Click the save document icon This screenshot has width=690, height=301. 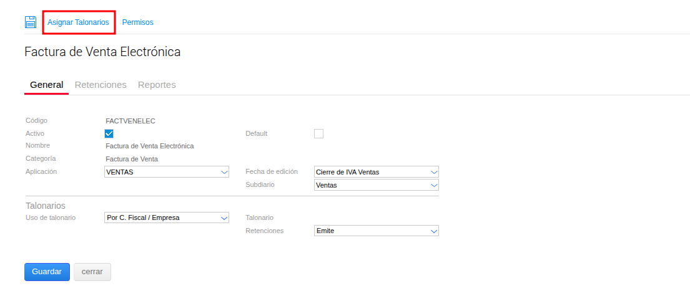click(x=30, y=22)
